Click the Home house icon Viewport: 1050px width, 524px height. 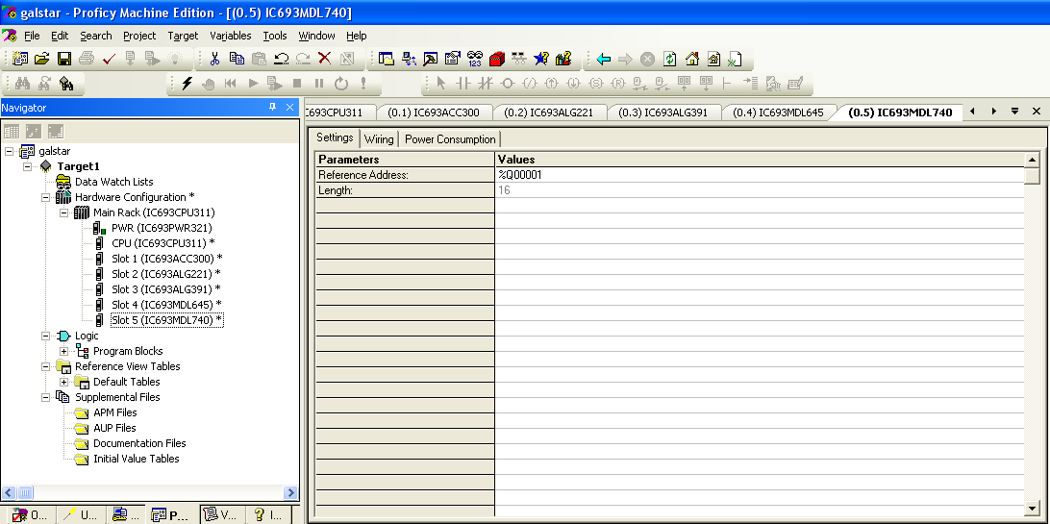point(692,59)
